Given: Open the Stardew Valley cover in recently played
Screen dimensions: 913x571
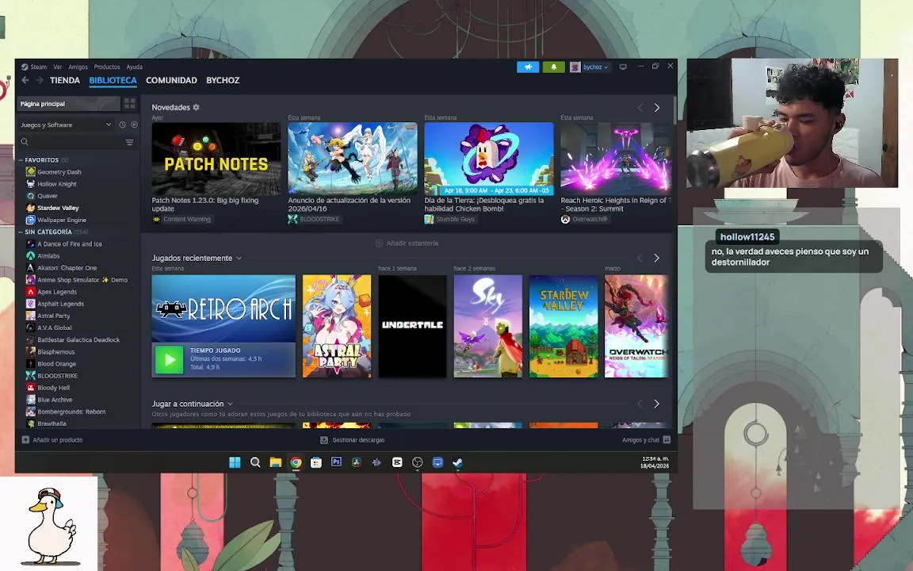Looking at the screenshot, I should [x=563, y=326].
